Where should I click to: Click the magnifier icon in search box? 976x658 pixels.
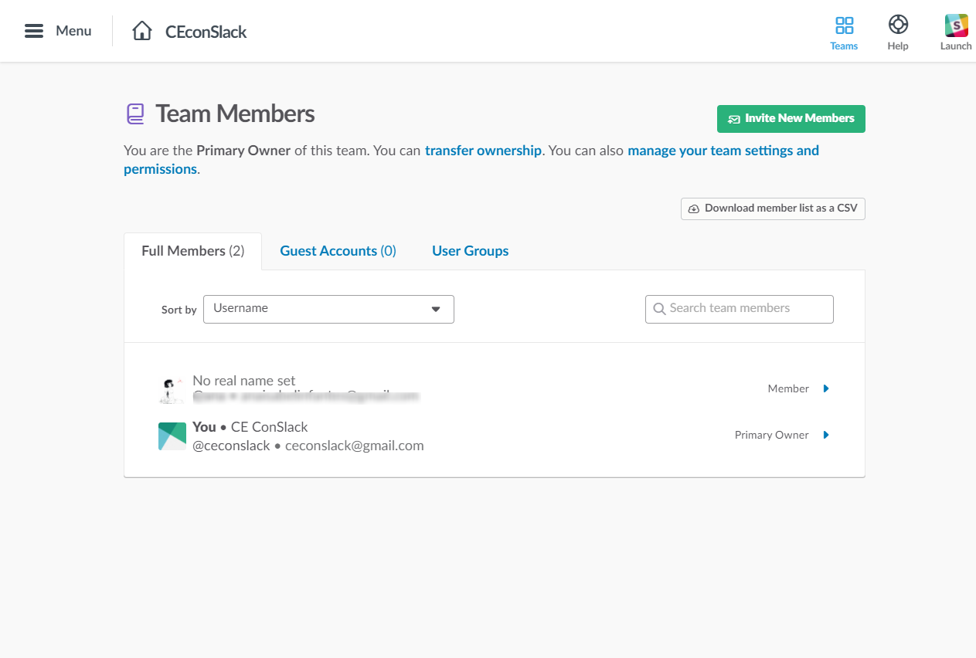point(659,309)
